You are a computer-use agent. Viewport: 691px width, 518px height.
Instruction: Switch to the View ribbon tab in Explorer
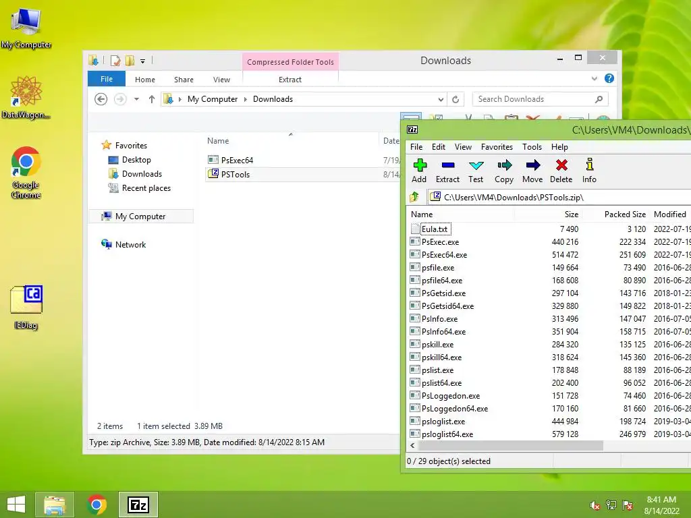click(221, 80)
